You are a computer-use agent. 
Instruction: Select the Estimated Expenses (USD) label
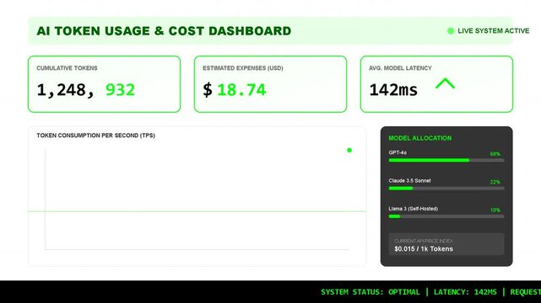243,68
